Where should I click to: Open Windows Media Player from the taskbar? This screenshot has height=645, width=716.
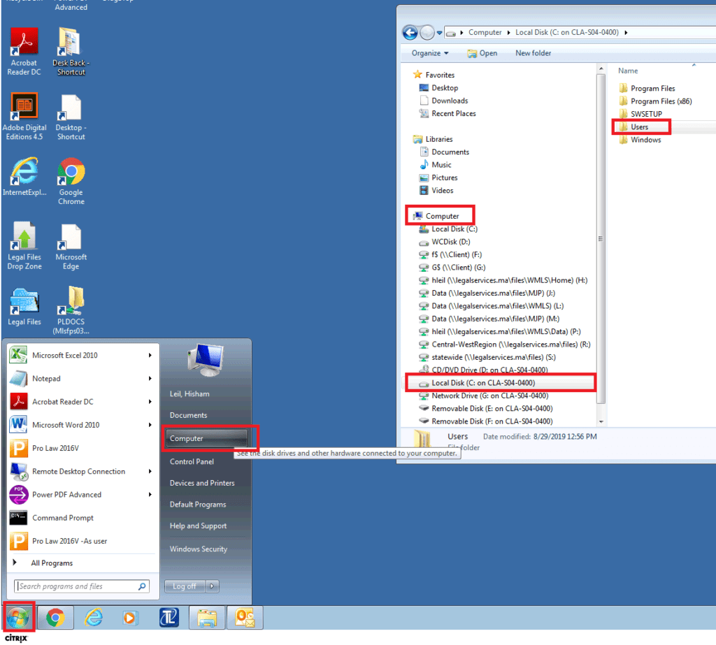click(x=130, y=617)
